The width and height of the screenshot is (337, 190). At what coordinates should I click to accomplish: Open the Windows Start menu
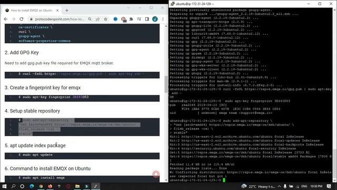[4, 186]
